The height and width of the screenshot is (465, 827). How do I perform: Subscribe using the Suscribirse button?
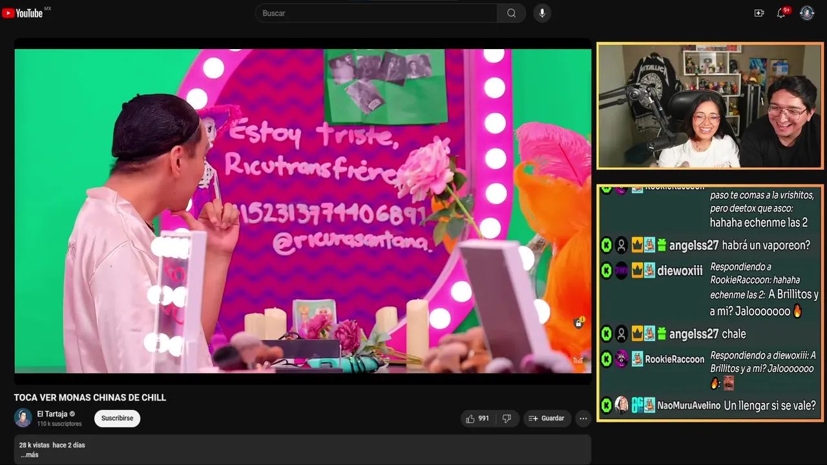[x=117, y=418]
